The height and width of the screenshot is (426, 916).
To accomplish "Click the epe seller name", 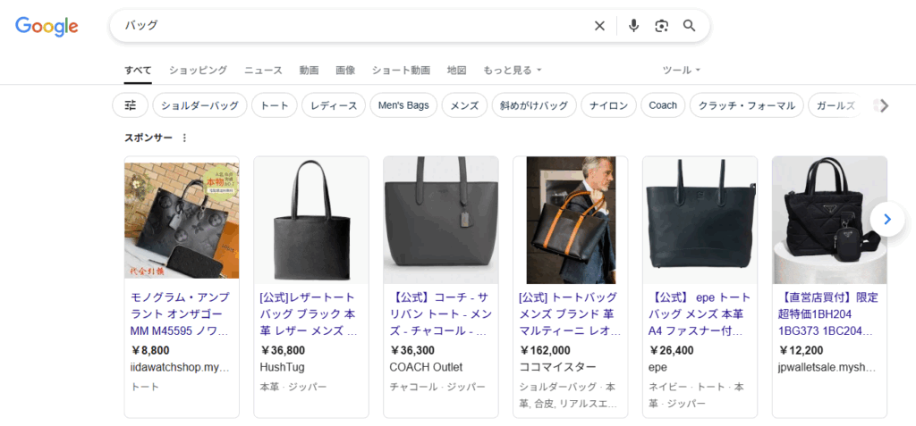I will pyautogui.click(x=657, y=368).
